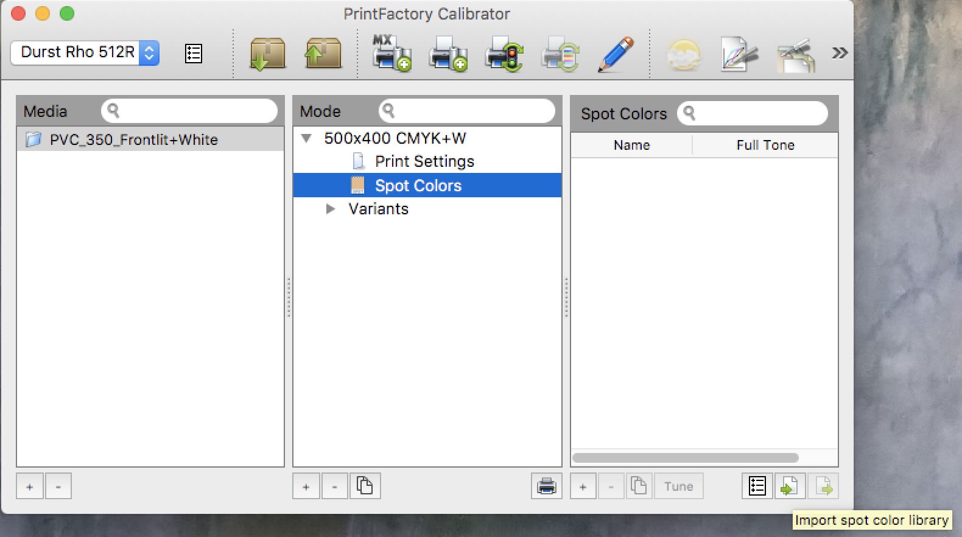Click the document tools toolbar icon
The image size is (962, 537).
[x=796, y=55]
